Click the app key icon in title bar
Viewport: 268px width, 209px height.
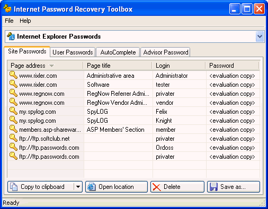point(7,8)
